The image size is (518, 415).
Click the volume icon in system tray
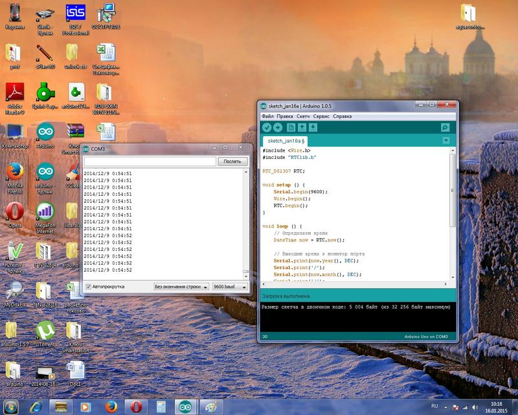click(474, 406)
